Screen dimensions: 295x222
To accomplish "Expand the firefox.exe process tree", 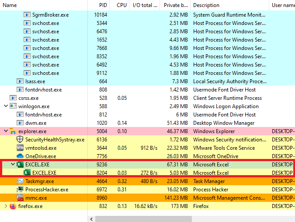I will pyautogui.click(x=6, y=206).
